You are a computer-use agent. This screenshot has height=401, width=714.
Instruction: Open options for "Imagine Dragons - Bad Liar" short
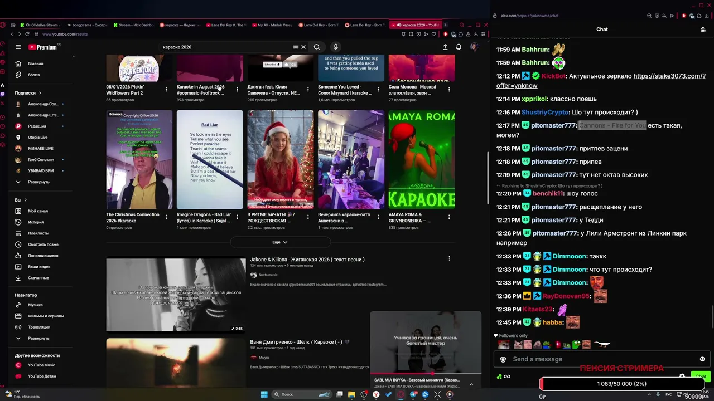[x=237, y=217]
